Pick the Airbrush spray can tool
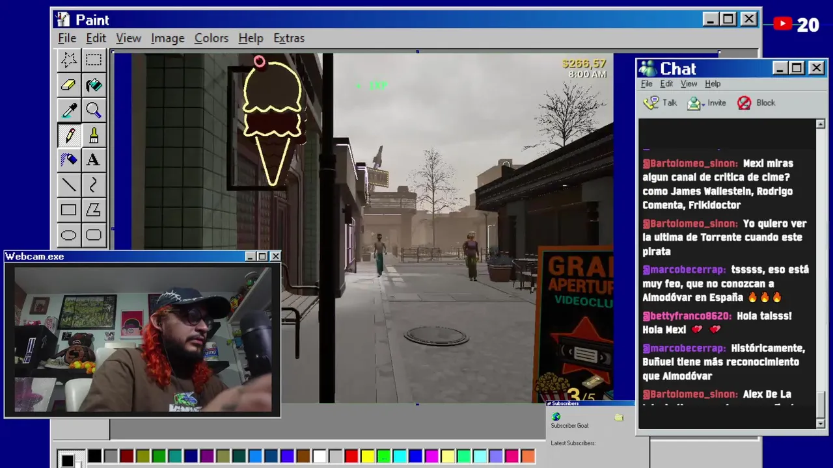 [68, 160]
